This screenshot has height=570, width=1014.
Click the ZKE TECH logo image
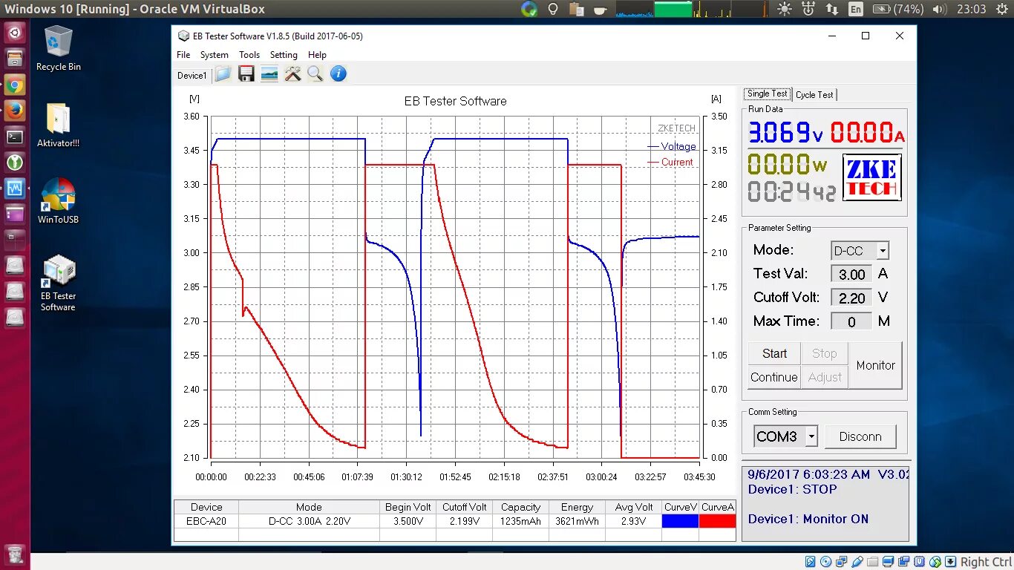[872, 177]
